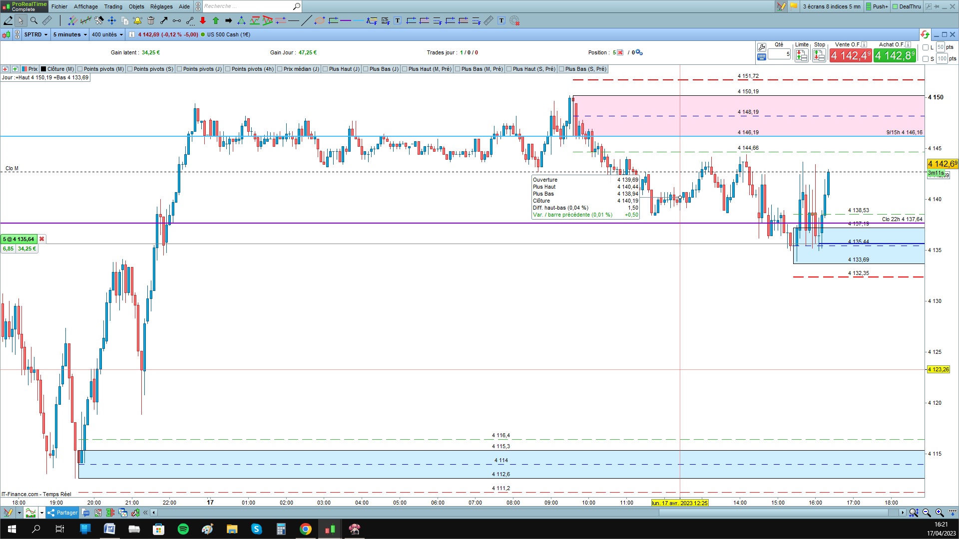Image resolution: width=959 pixels, height=539 pixels.
Task: Click the trash delete objects icon
Action: [x=151, y=20]
